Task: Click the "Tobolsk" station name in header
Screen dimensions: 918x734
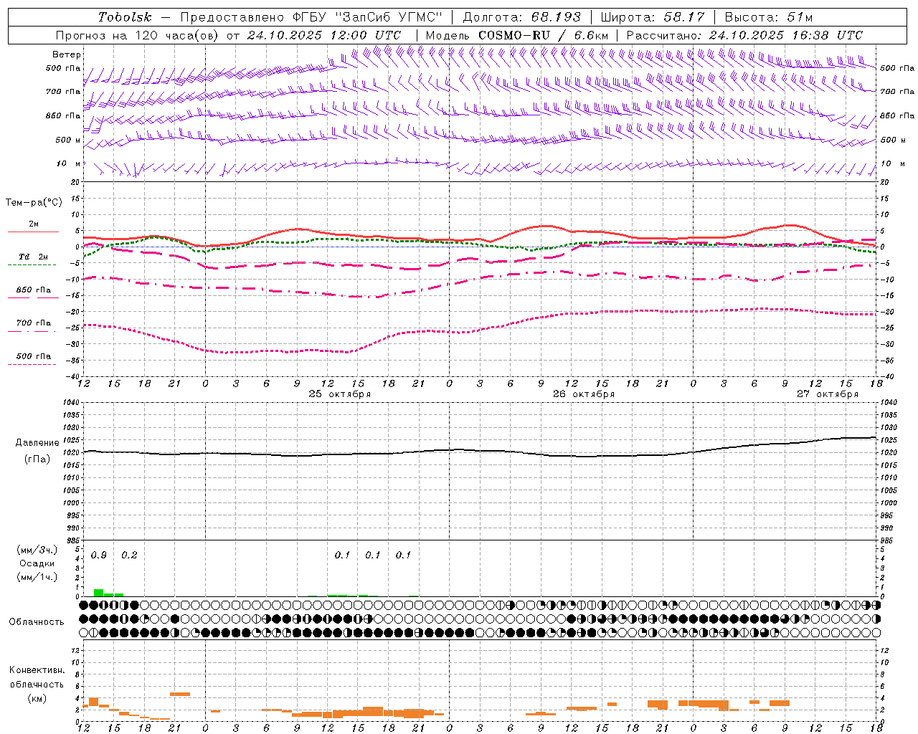Action: [125, 17]
